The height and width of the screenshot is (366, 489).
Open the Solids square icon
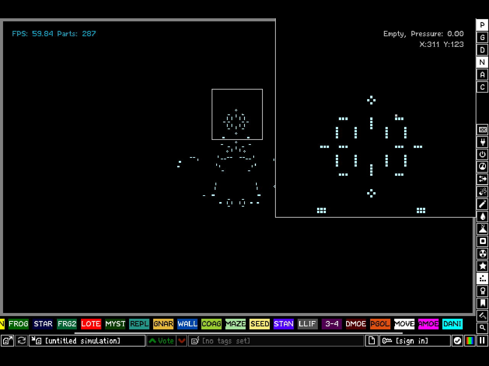(x=483, y=241)
